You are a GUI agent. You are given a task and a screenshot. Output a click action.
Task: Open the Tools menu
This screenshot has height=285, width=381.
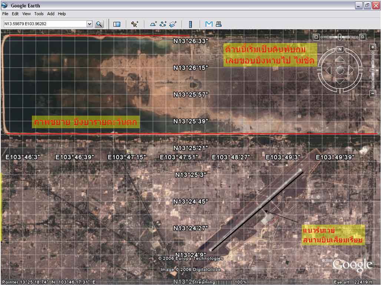39,14
